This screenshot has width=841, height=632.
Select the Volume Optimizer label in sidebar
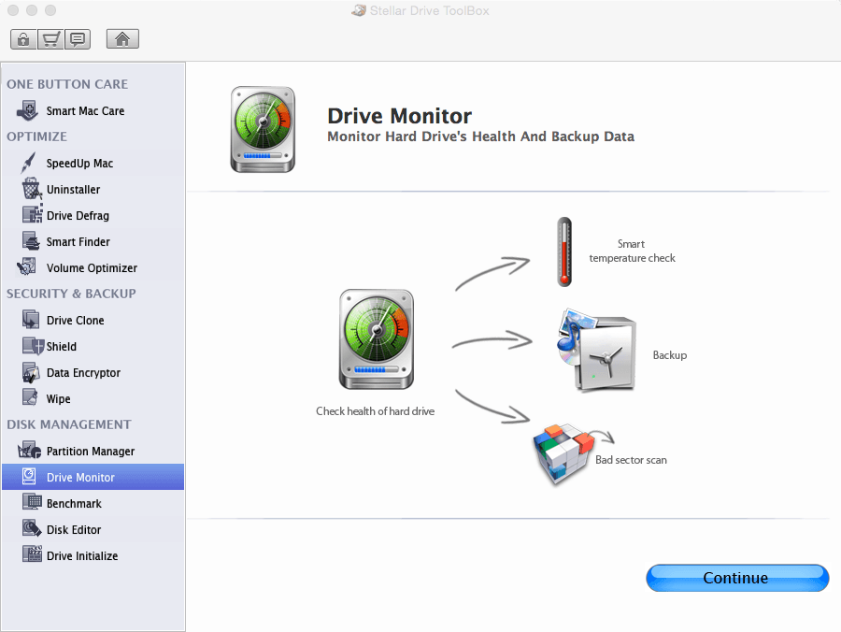92,268
